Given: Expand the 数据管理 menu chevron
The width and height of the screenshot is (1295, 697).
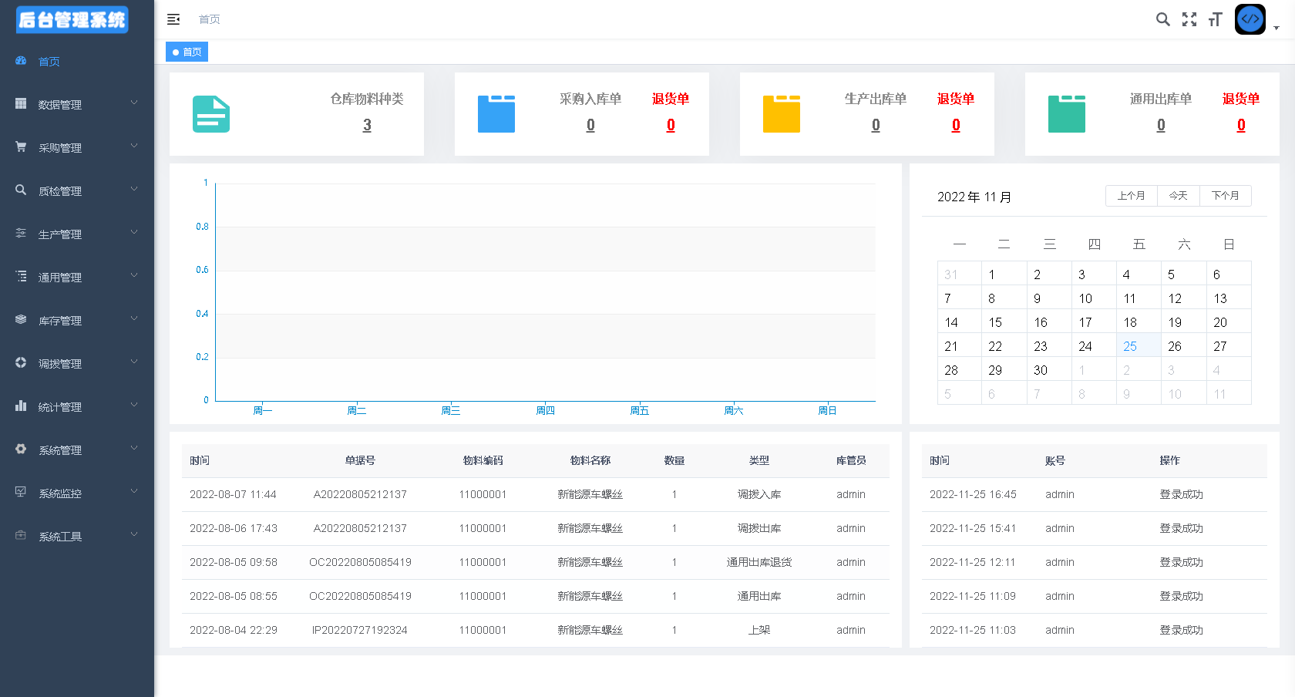Looking at the screenshot, I should point(134,103).
